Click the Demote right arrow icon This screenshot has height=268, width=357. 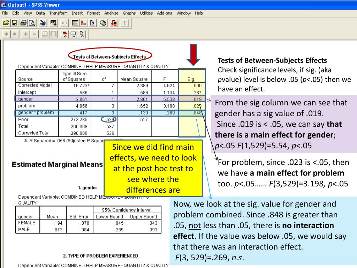[x=15, y=34]
